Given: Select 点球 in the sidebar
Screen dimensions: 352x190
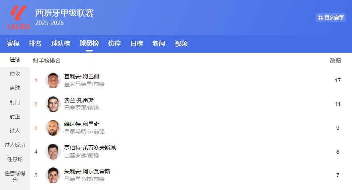Looking at the screenshot, I should coord(15,88).
